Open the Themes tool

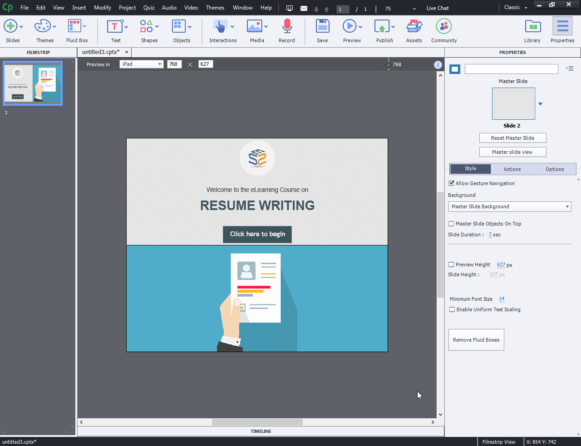tap(42, 26)
